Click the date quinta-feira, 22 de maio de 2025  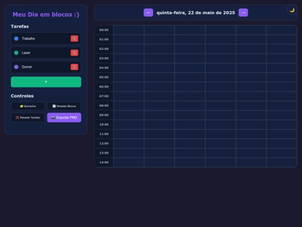(x=196, y=13)
